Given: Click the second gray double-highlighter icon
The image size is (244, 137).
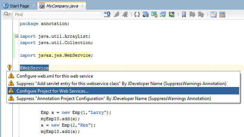Looking at the screenshot, I should tap(125, 15).
